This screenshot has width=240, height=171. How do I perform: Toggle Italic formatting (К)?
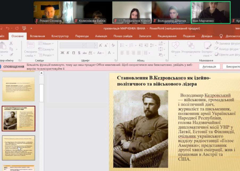tap(68, 53)
